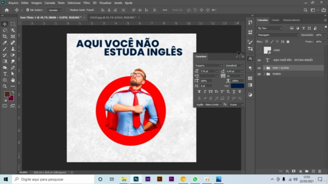
Task: Select the Move tool
Action: (5, 24)
